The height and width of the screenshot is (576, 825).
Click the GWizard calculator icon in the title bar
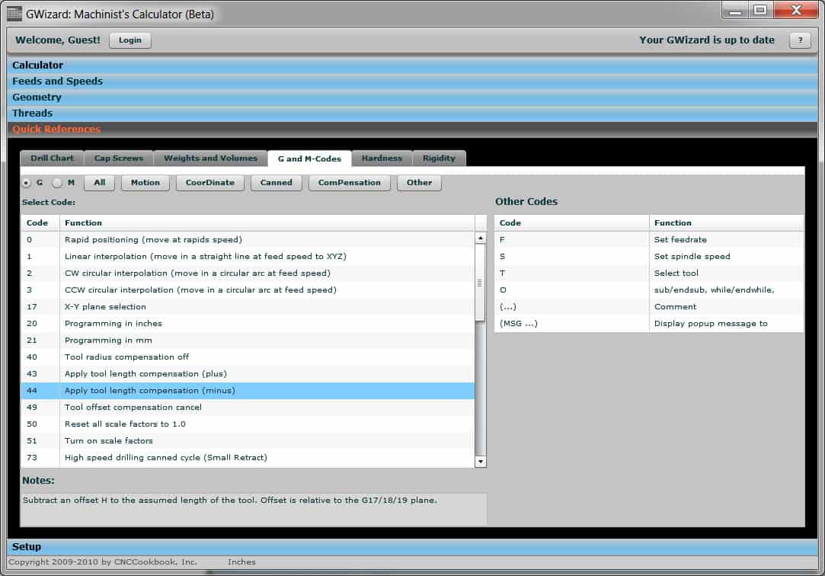coord(15,11)
